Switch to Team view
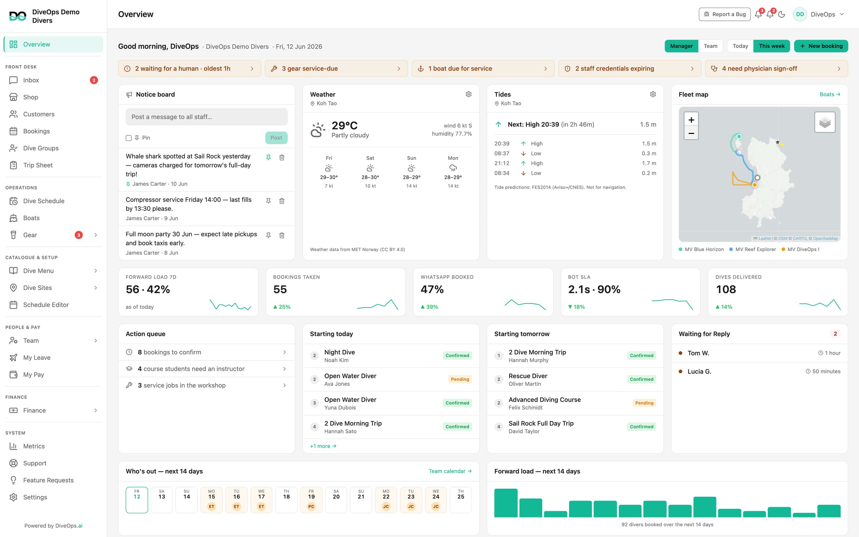 click(710, 46)
